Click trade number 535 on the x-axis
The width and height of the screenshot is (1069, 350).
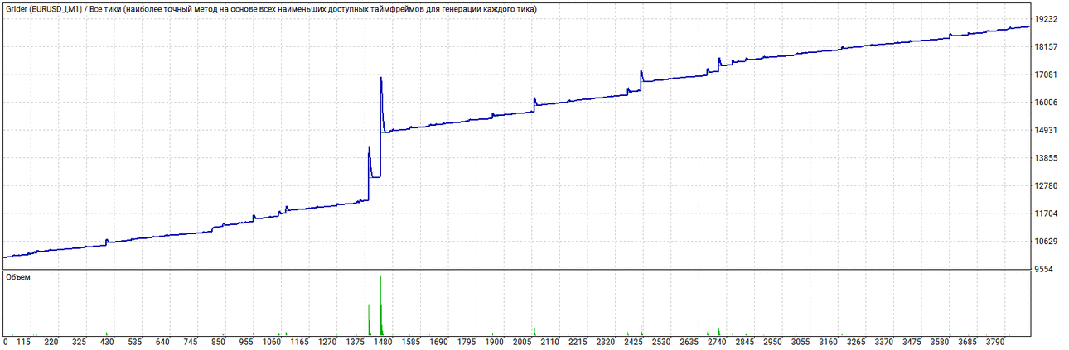[135, 341]
